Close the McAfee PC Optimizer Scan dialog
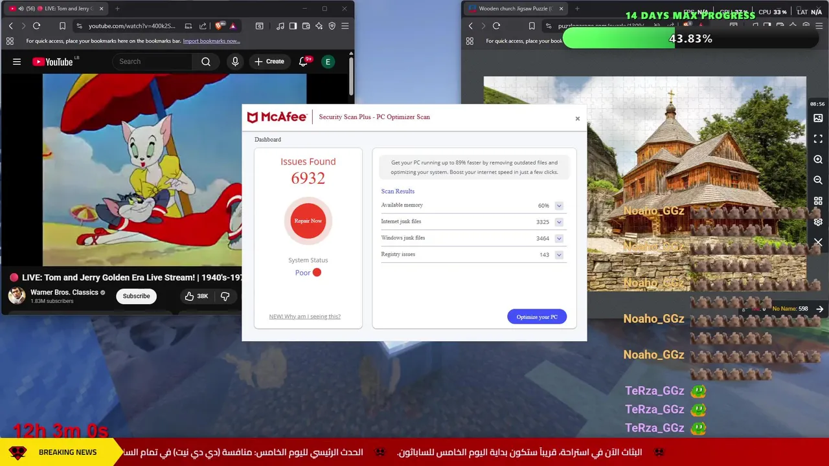Image resolution: width=829 pixels, height=466 pixels. [x=578, y=118]
